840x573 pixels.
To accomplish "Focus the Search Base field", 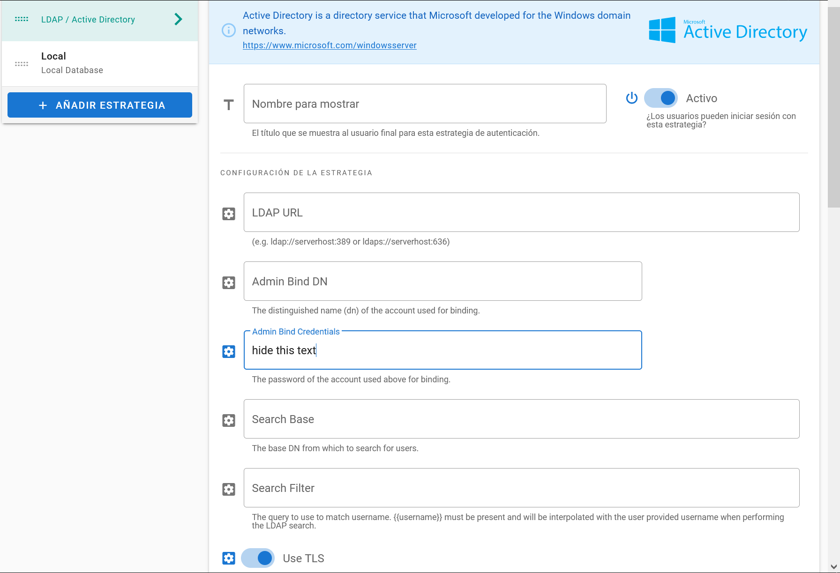I will tap(522, 419).
